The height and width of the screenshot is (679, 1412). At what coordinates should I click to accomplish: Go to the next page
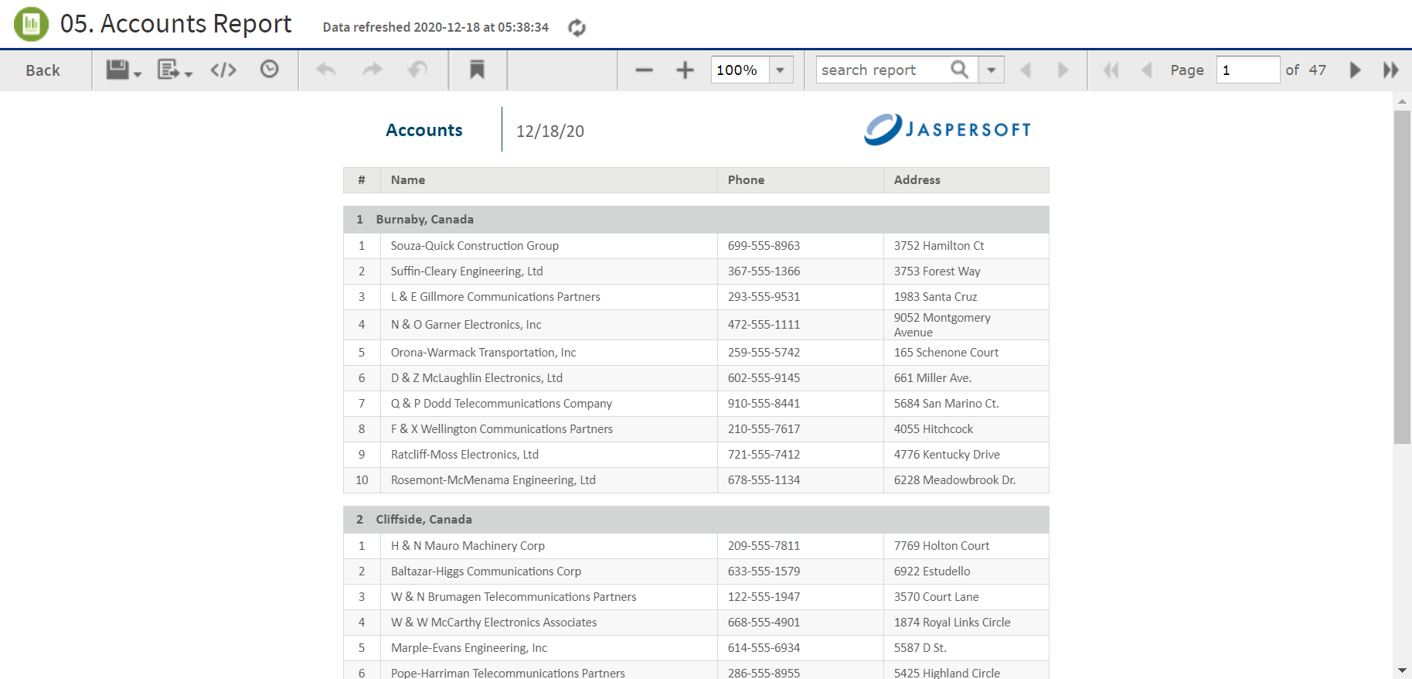point(1355,70)
